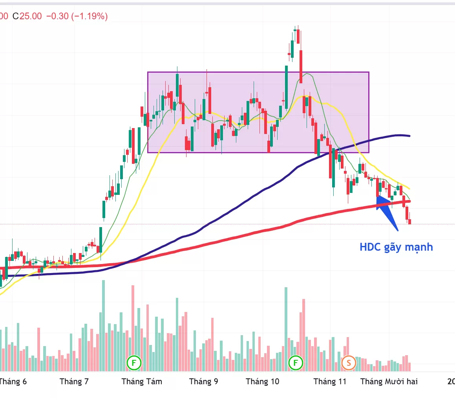Click the Tháng 6 time axis label
The width and height of the screenshot is (455, 398).
(14, 381)
